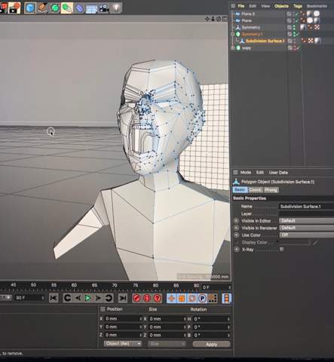This screenshot has width=334, height=362.
Task: Click the viewport move-camera navigation icon
Action: pyautogui.click(x=207, y=19)
